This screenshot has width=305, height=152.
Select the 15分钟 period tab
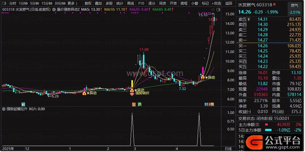pyautogui.click(x=47, y=3)
